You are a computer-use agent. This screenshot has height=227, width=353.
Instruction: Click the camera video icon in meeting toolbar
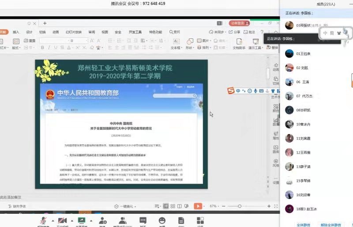pos(62,220)
